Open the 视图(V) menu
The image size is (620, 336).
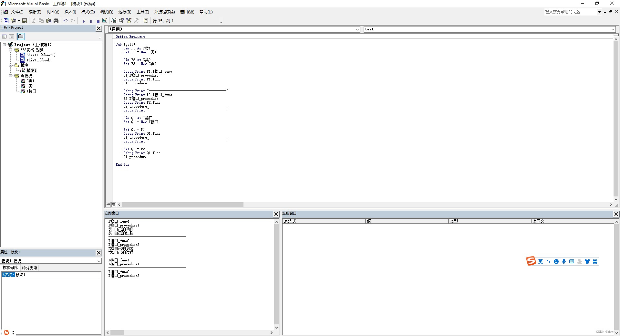point(53,12)
